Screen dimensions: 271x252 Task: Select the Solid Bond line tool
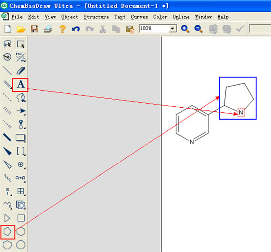click(8, 71)
